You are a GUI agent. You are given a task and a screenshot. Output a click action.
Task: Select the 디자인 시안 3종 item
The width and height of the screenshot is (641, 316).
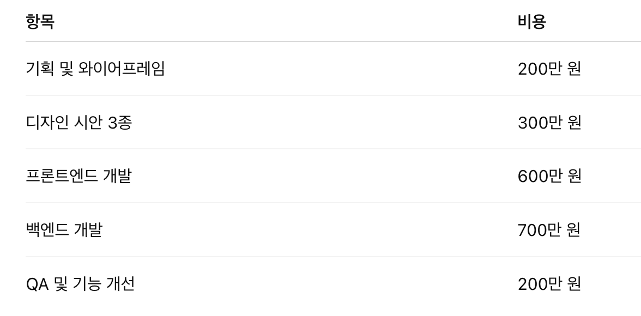[x=79, y=122]
